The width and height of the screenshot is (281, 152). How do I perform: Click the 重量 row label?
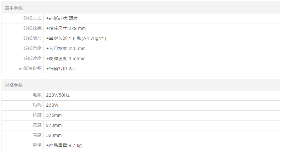point(37,145)
